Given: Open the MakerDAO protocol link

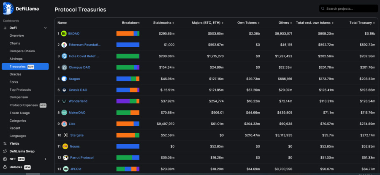Looking at the screenshot, I should (x=77, y=113).
